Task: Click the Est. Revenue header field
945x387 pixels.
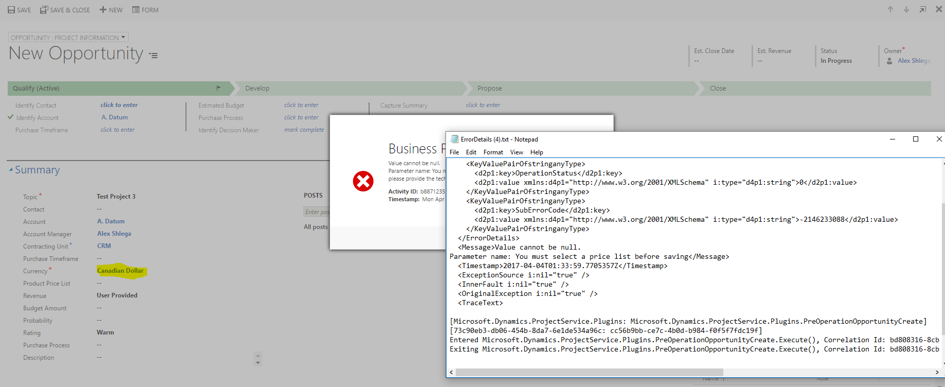Action: pos(774,56)
